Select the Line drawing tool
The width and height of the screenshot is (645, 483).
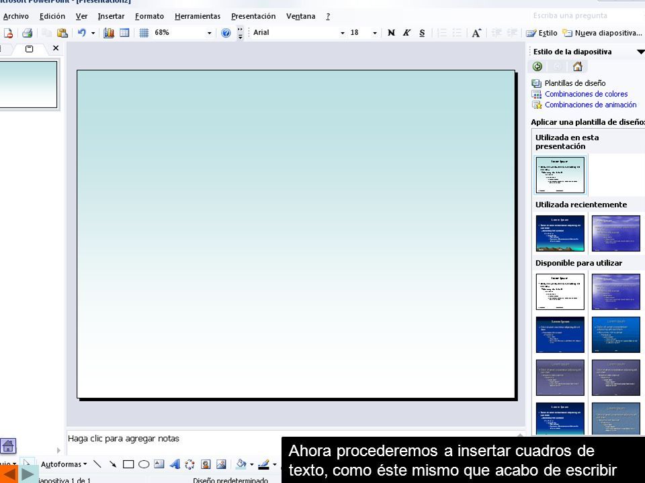(97, 464)
